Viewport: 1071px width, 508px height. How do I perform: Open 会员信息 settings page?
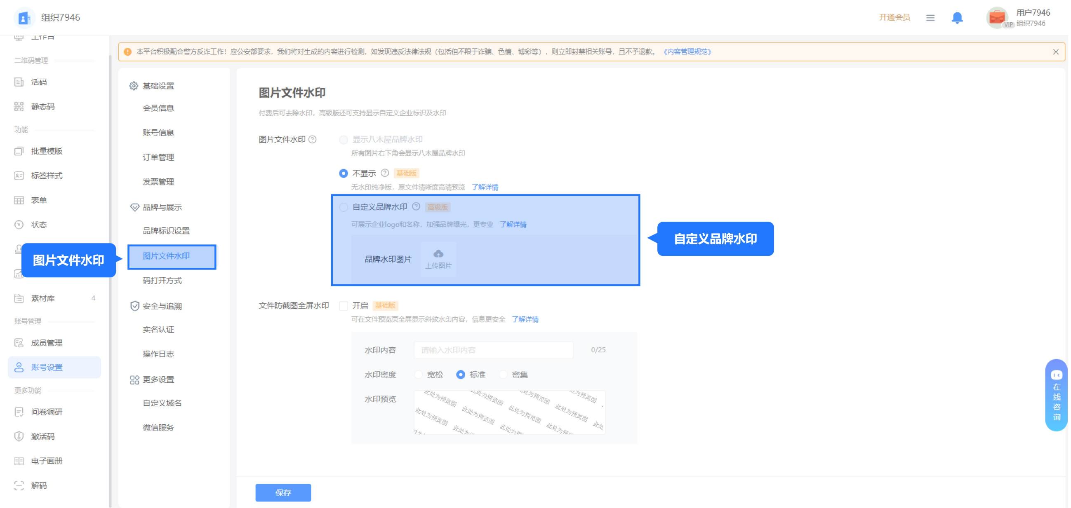(x=158, y=108)
